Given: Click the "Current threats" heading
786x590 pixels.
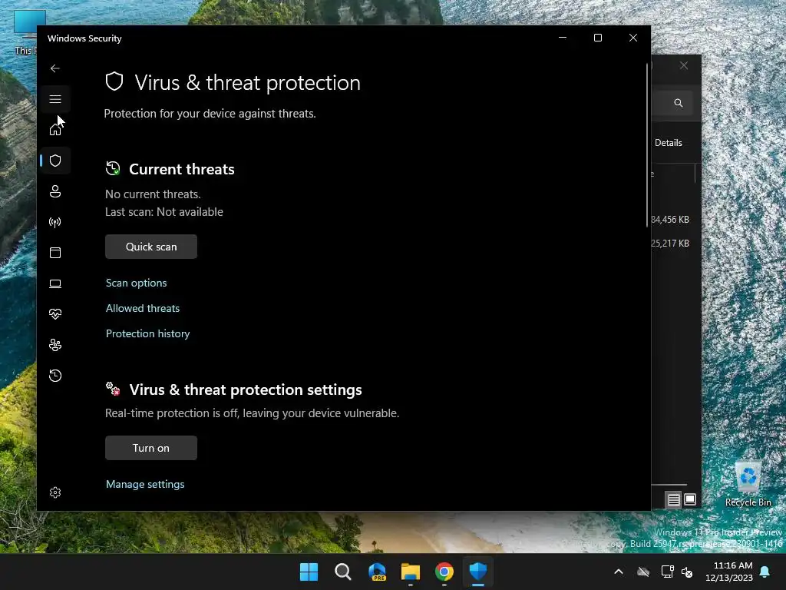Looking at the screenshot, I should coord(181,169).
